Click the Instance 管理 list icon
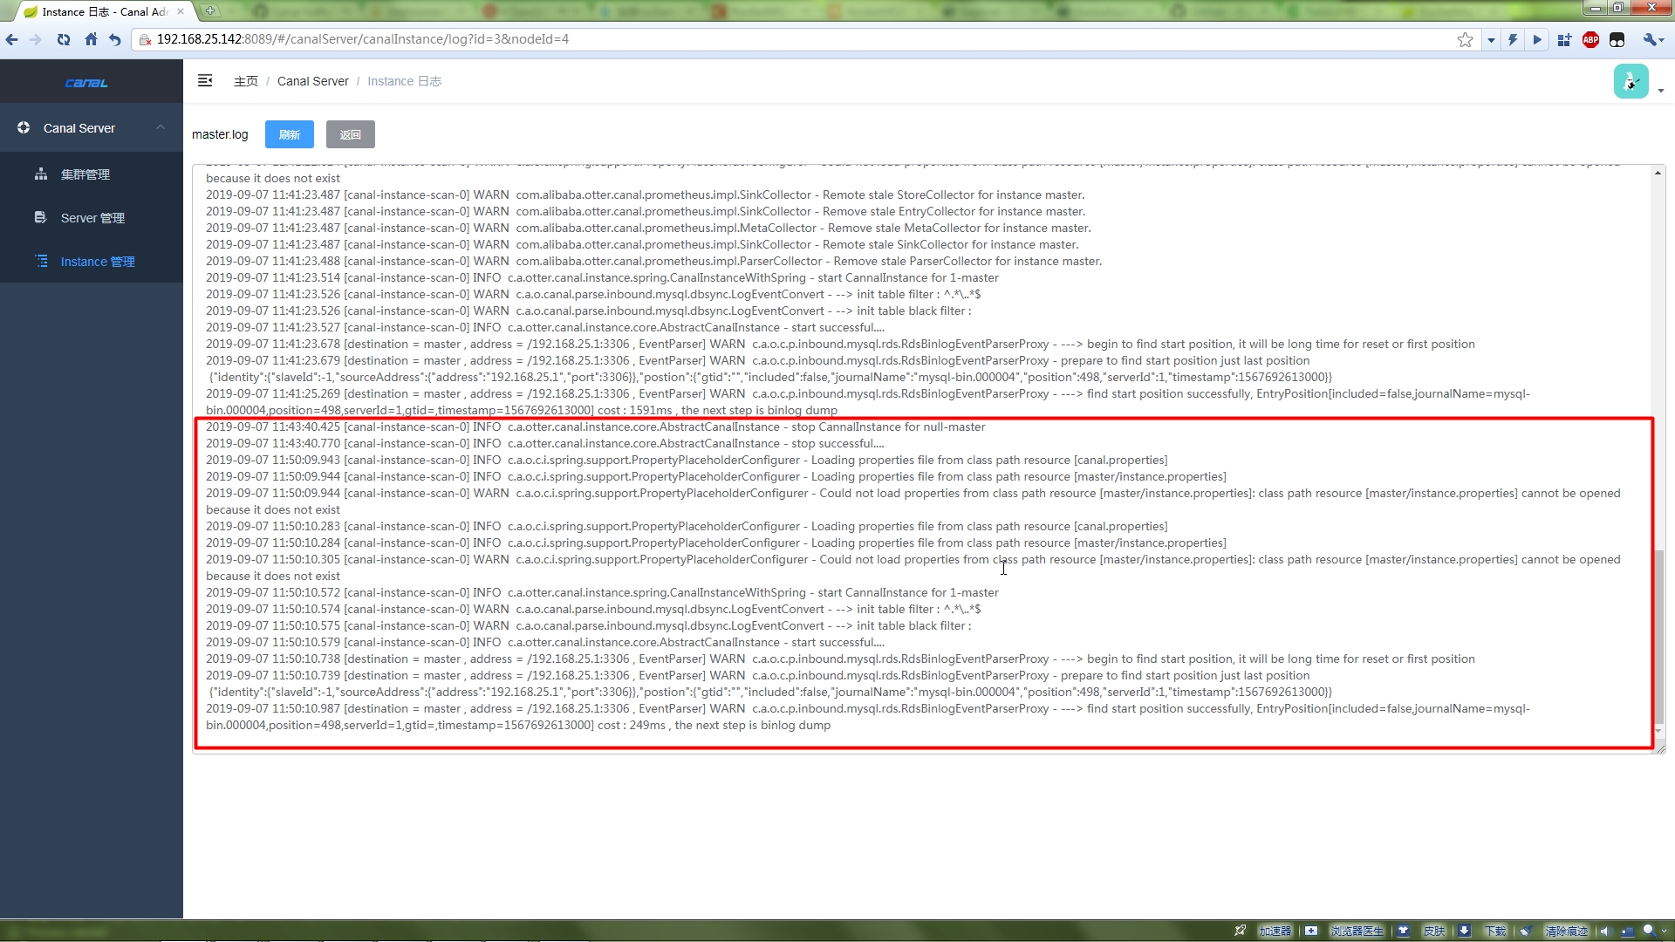The image size is (1675, 942). point(41,261)
